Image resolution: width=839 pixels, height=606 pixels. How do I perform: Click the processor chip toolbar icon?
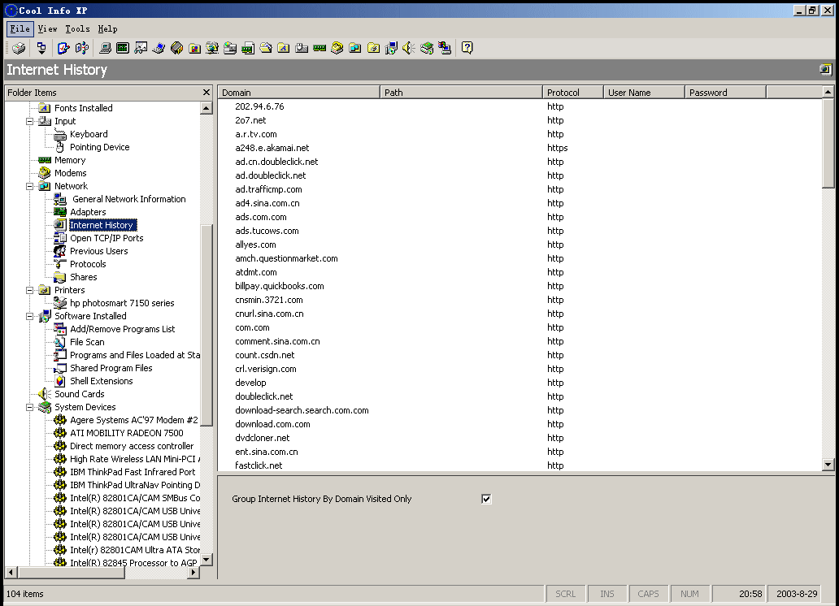click(176, 48)
